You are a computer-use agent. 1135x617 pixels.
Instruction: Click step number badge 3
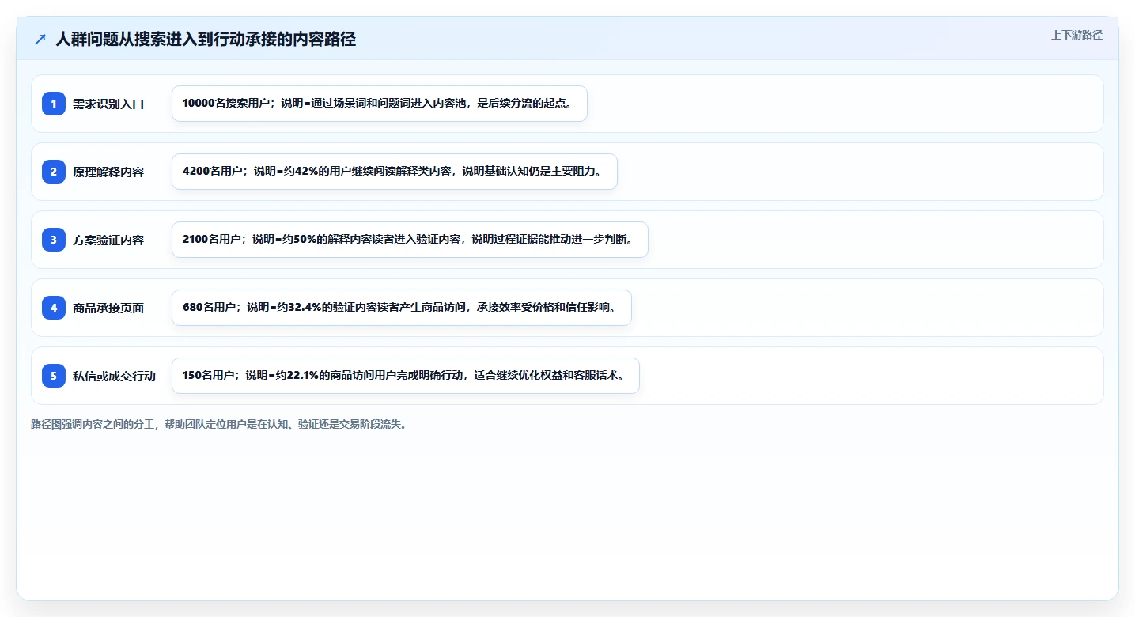pos(54,240)
